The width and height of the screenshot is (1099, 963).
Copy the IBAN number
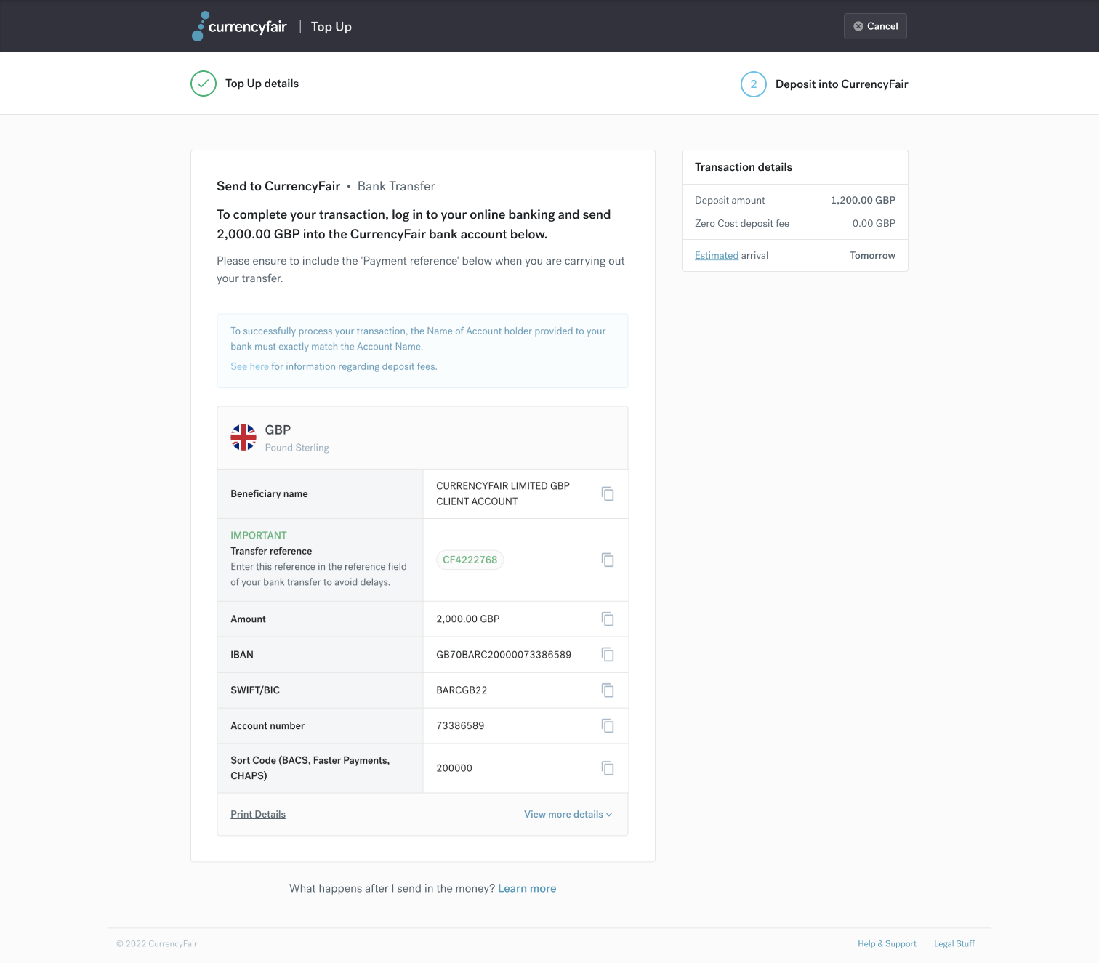pos(608,654)
